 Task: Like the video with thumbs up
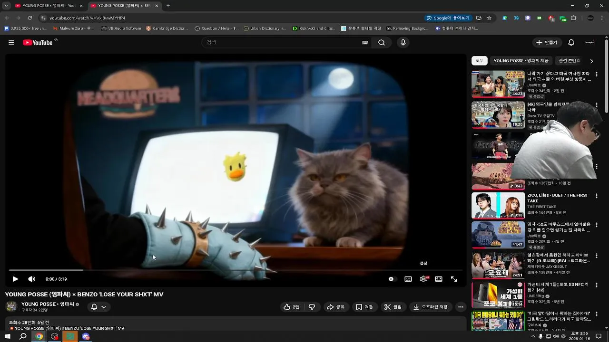[291, 307]
